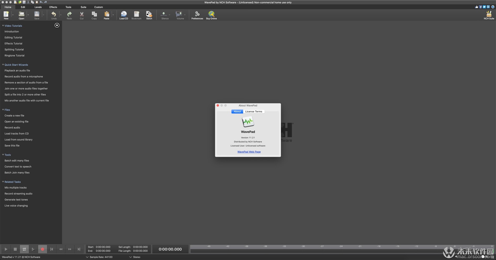Open the Paste button dropdown arrow
Image resolution: width=496 pixels, height=260 pixels.
(113, 15)
